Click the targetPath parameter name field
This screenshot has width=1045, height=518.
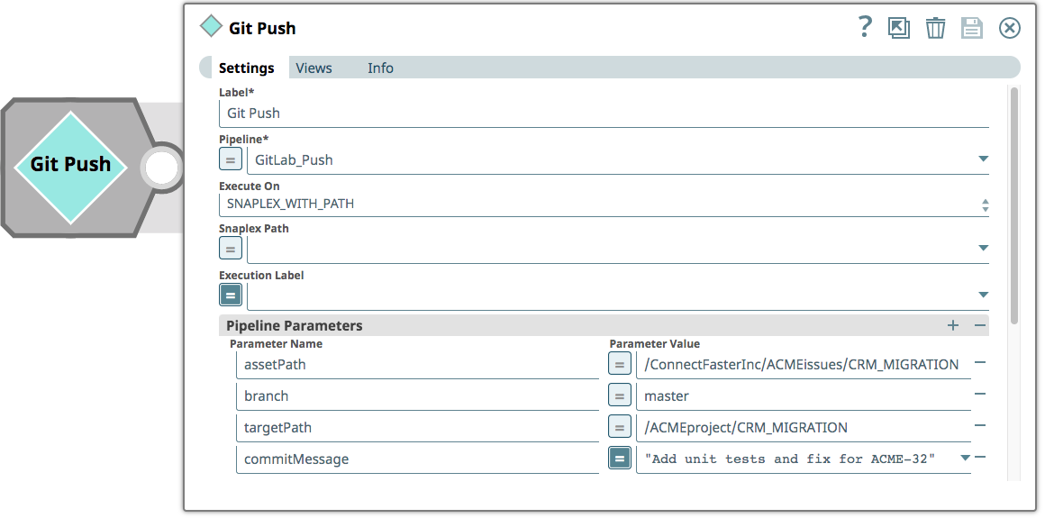pyautogui.click(x=418, y=427)
